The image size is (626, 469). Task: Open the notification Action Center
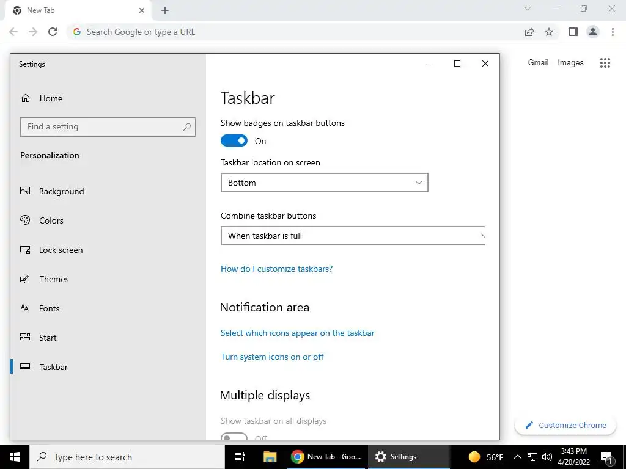tap(607, 457)
